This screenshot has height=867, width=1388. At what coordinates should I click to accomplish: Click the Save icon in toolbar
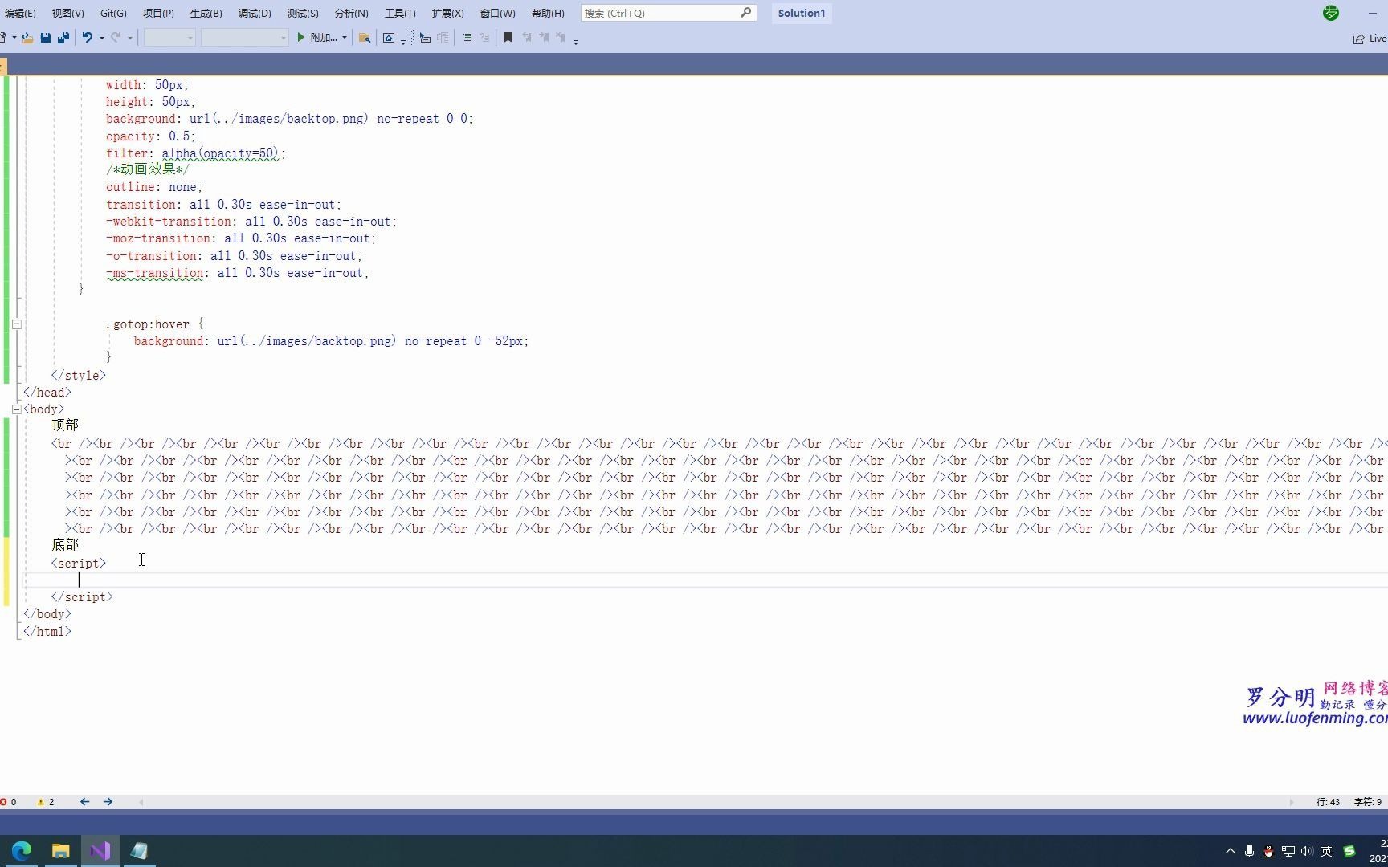click(46, 38)
